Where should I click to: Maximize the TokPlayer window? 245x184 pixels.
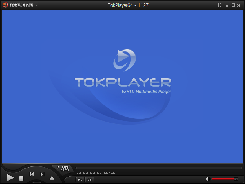233,5
